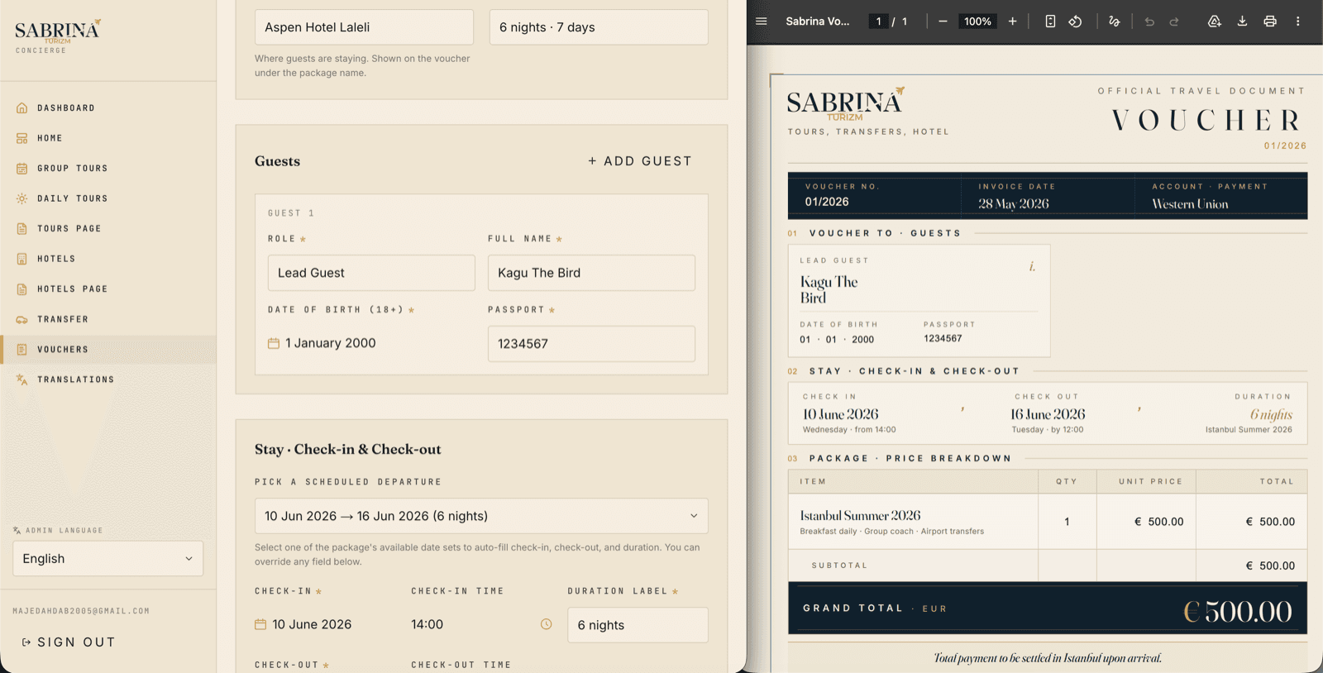Click the Add Guest button
Viewport: 1323px width, 673px height.
pyautogui.click(x=640, y=161)
